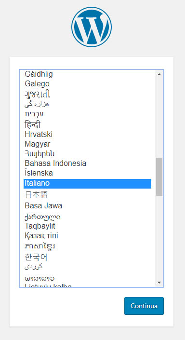
Task: Choose Basa Jawa language
Action: coord(87,205)
